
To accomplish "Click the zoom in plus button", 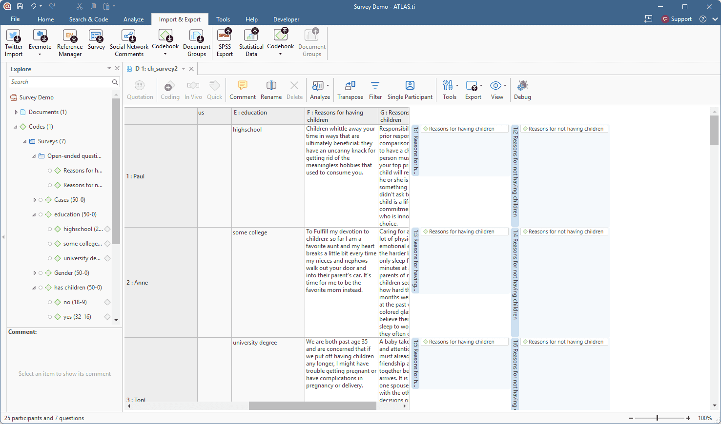I will point(688,418).
